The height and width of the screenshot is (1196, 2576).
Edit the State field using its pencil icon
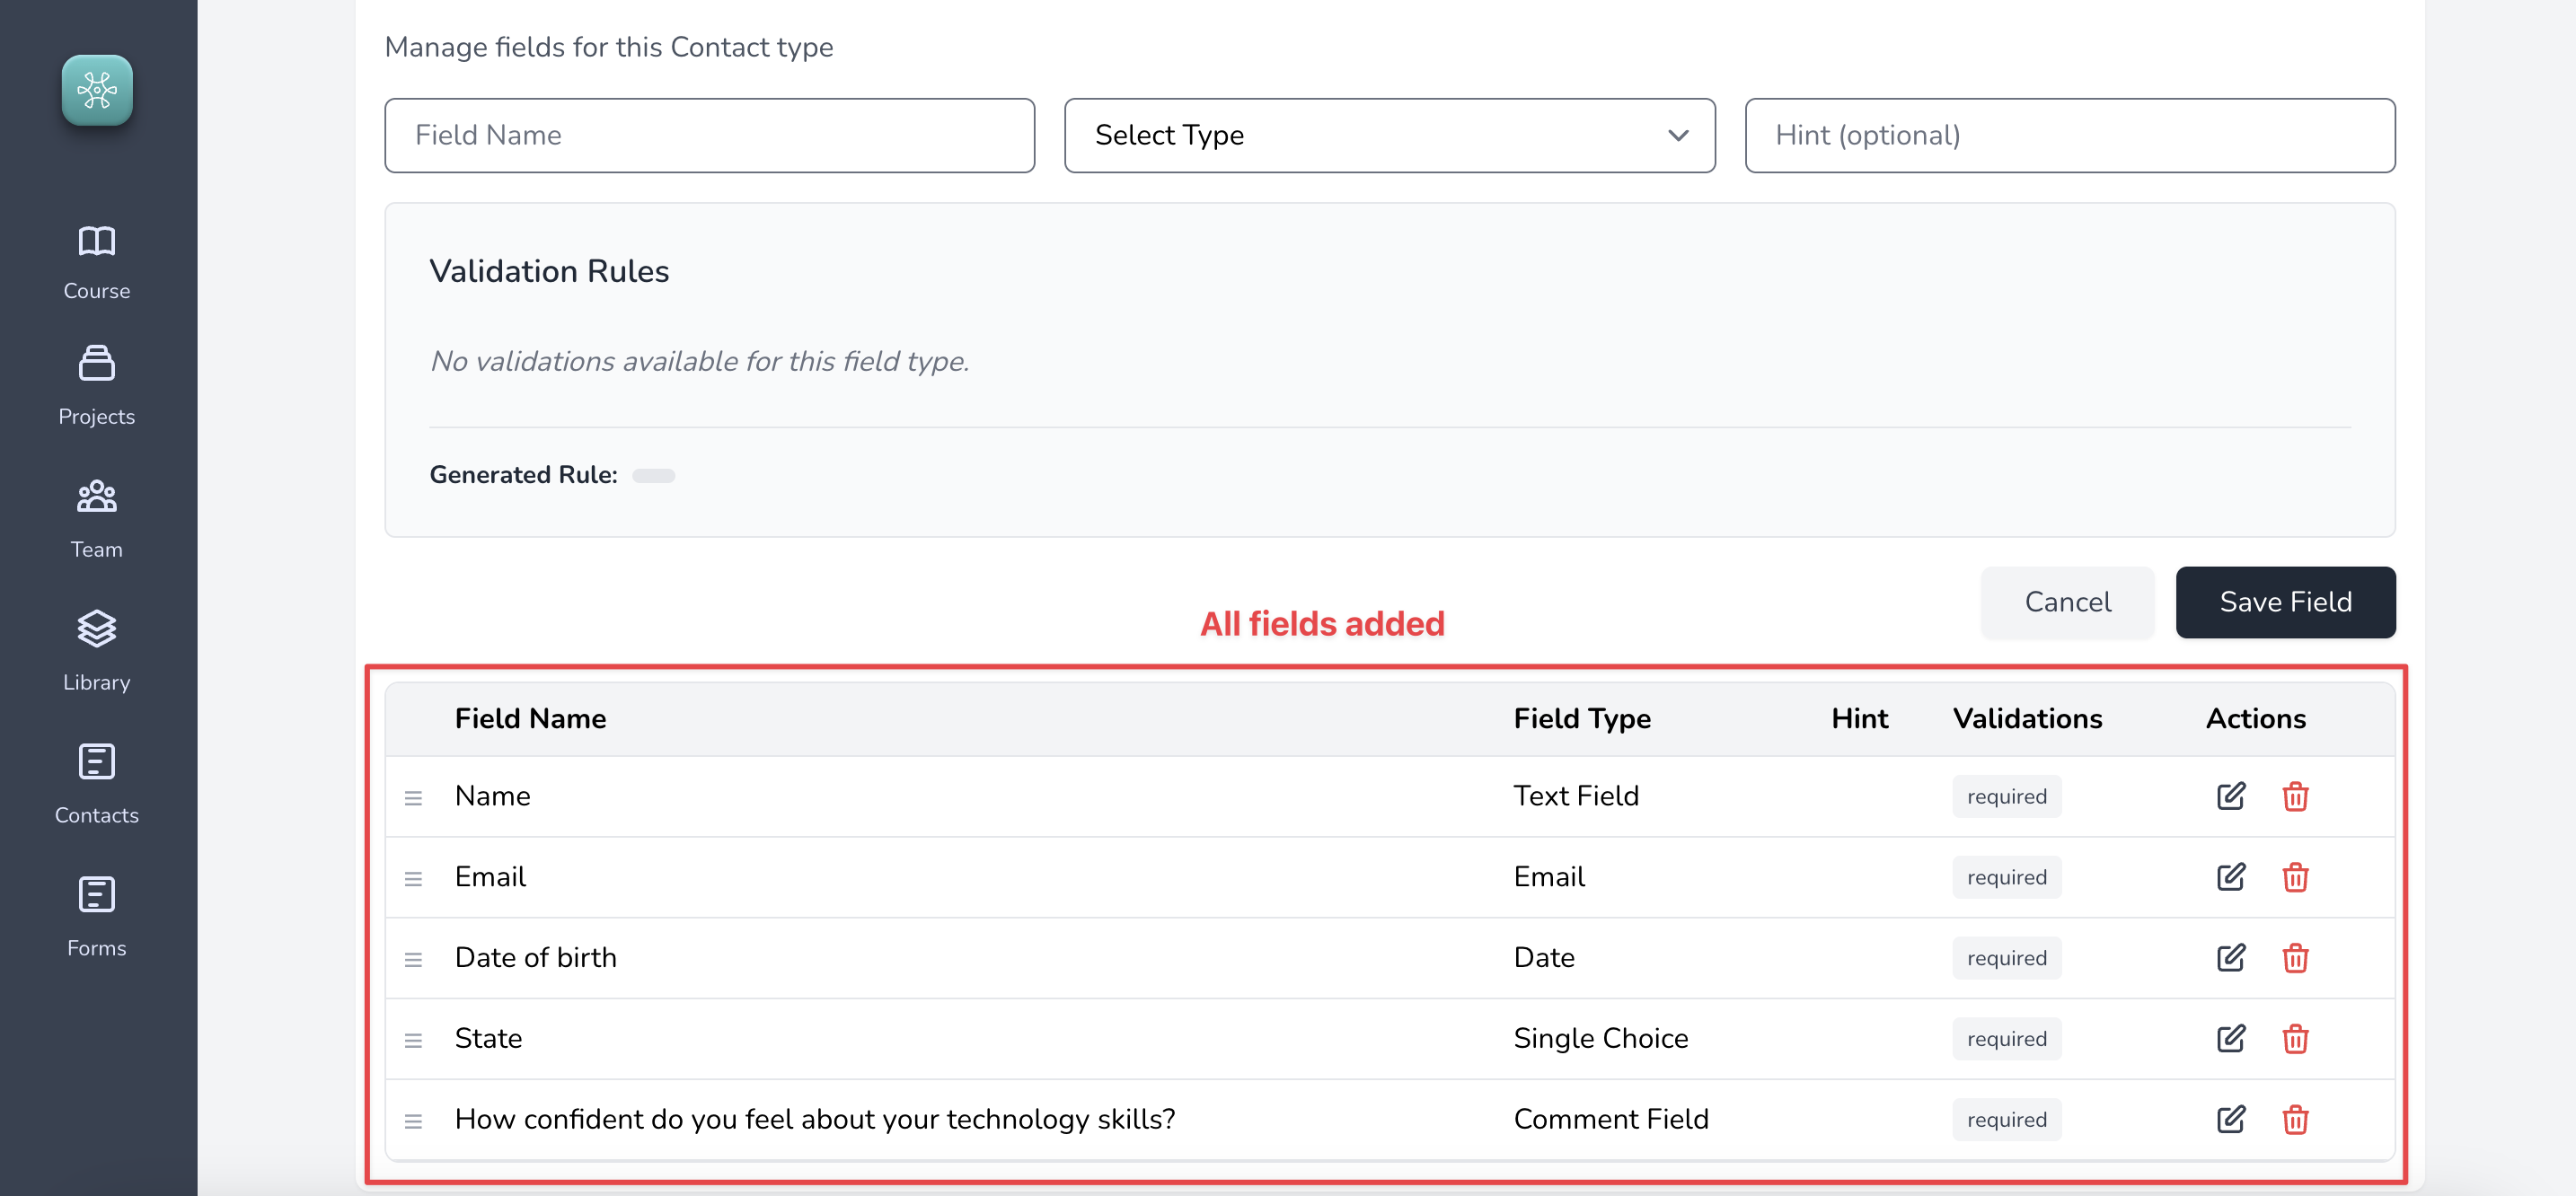(x=2231, y=1038)
